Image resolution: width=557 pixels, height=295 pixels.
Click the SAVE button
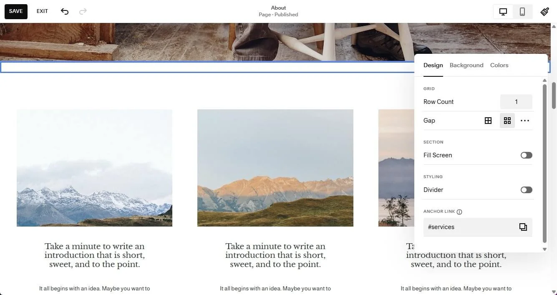16,11
